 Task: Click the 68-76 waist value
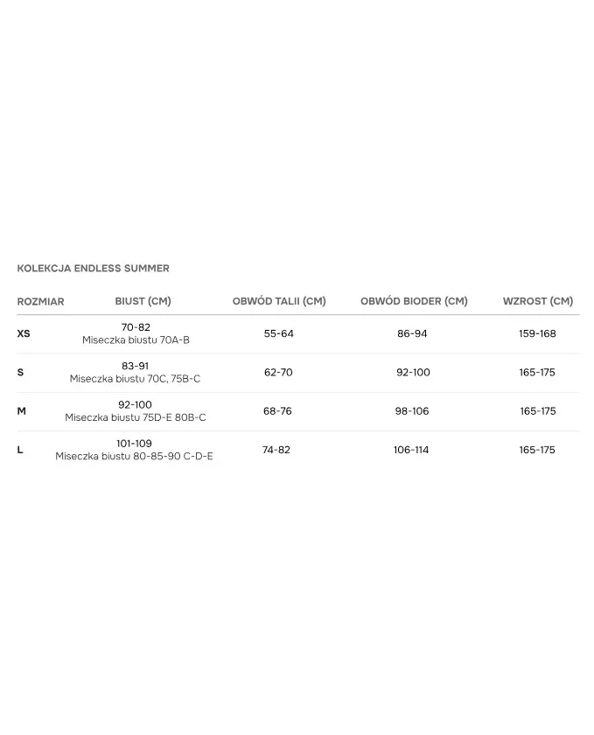click(277, 411)
